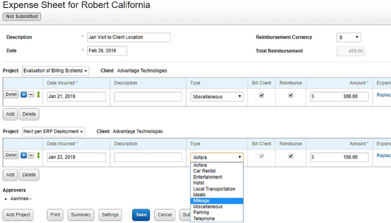
Task: Click the Add Project button
Action: [18, 215]
